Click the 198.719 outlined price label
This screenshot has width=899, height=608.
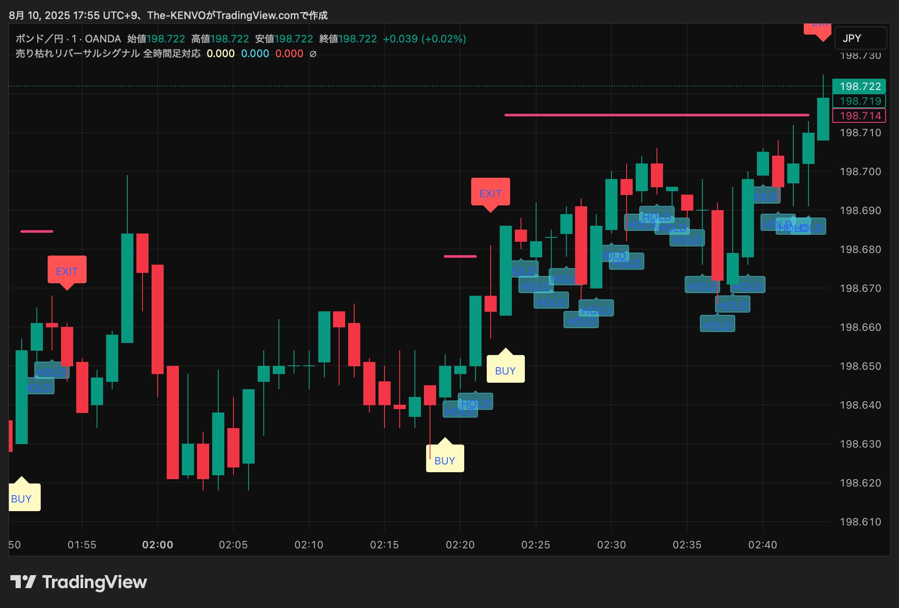click(859, 101)
